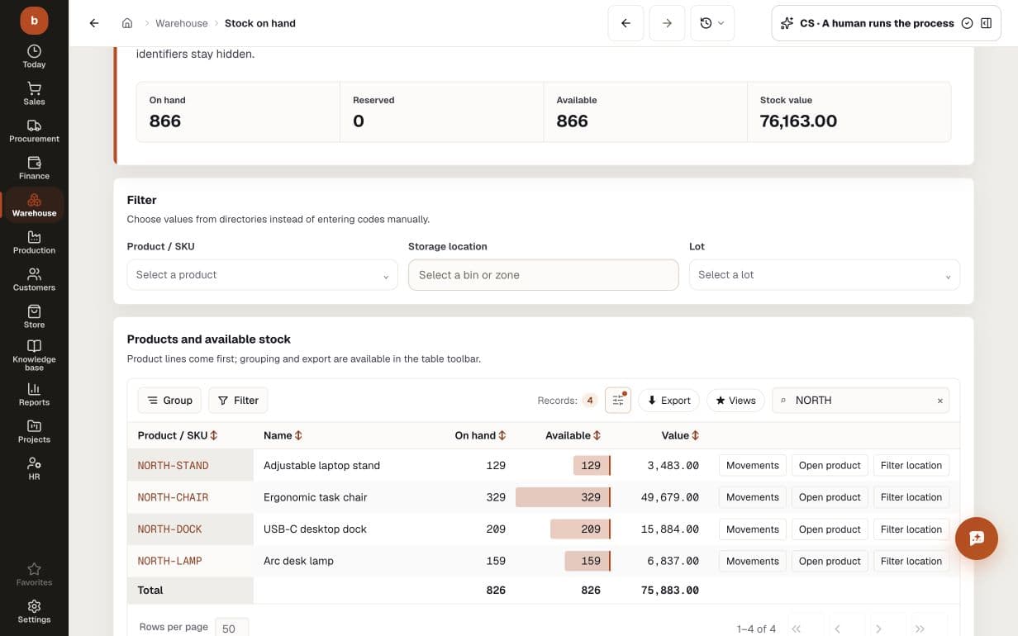Open Settings from the sidebar
Viewport: 1018px width, 636px height.
(x=34, y=611)
